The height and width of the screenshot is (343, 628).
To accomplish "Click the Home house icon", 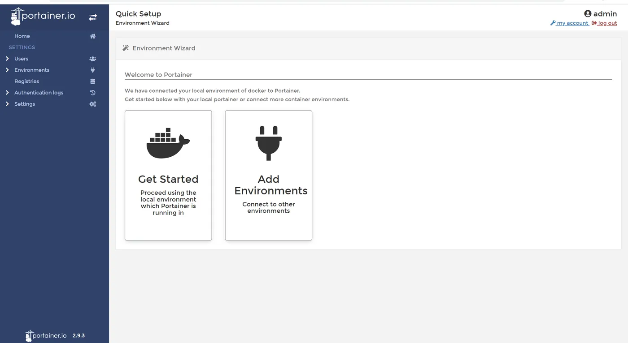I will pyautogui.click(x=93, y=36).
